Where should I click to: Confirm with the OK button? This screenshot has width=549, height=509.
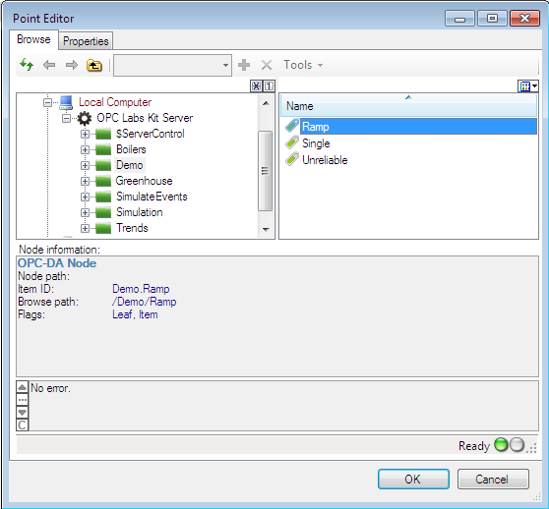[x=413, y=479]
